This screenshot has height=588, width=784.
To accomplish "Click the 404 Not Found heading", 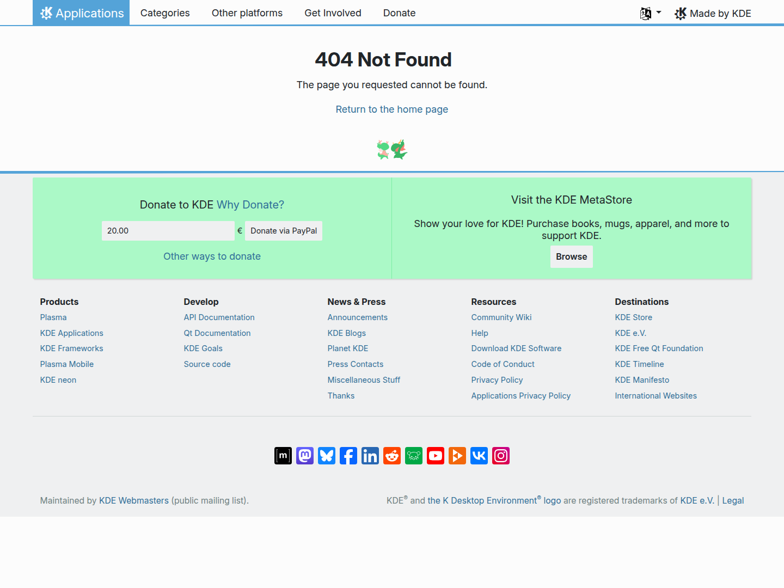I will [383, 59].
